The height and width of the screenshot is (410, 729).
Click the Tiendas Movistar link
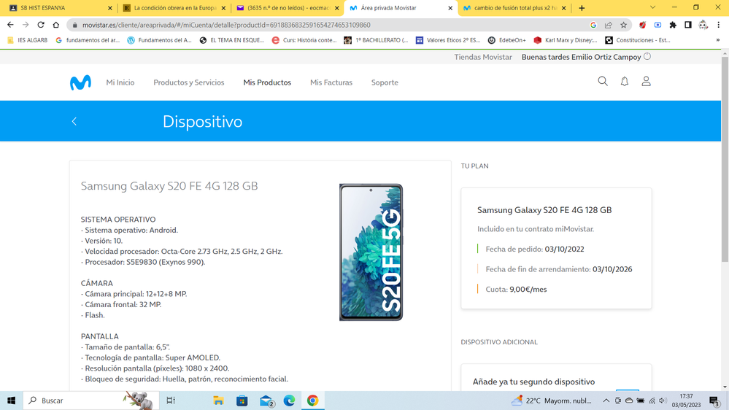coord(483,57)
